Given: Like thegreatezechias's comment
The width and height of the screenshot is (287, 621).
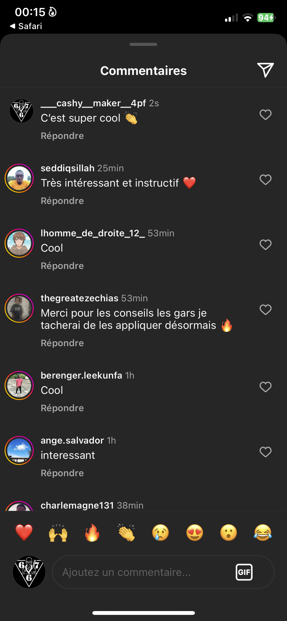Looking at the screenshot, I should (x=265, y=310).
